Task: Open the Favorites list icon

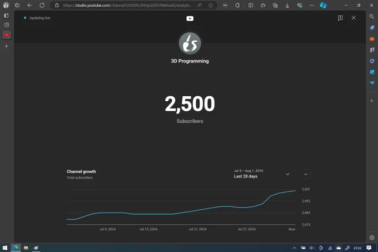Action: (x=263, y=5)
